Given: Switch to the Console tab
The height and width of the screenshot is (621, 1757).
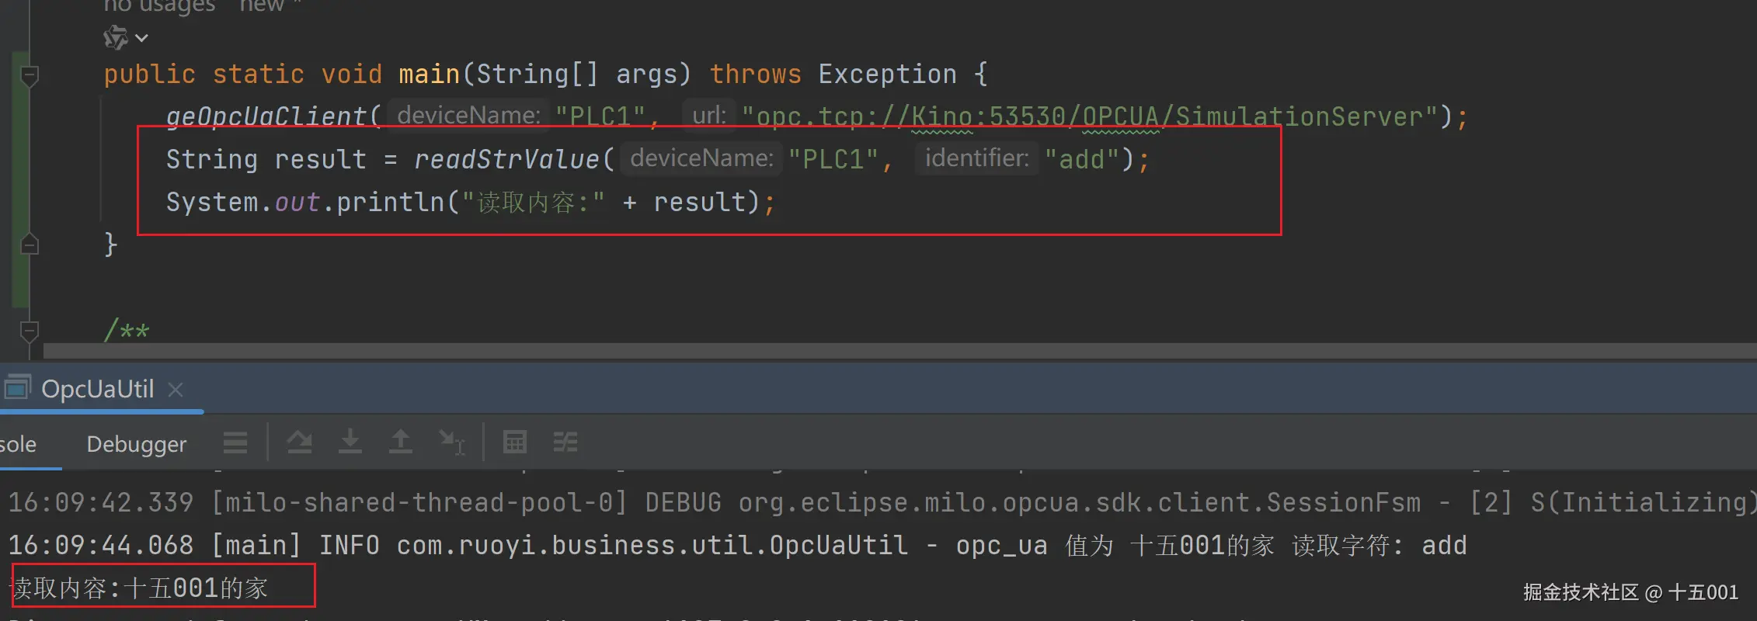Looking at the screenshot, I should pos(19,444).
